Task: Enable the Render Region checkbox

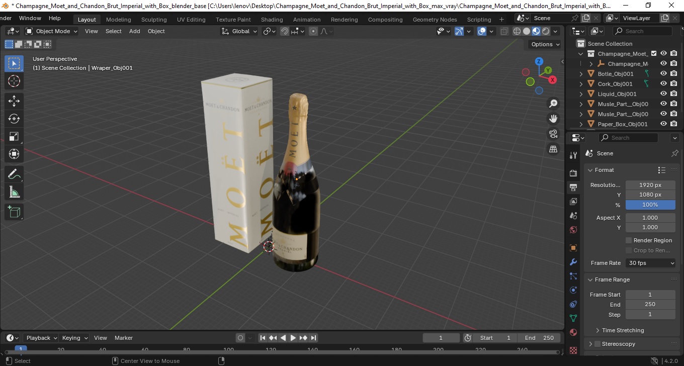Action: pos(629,240)
